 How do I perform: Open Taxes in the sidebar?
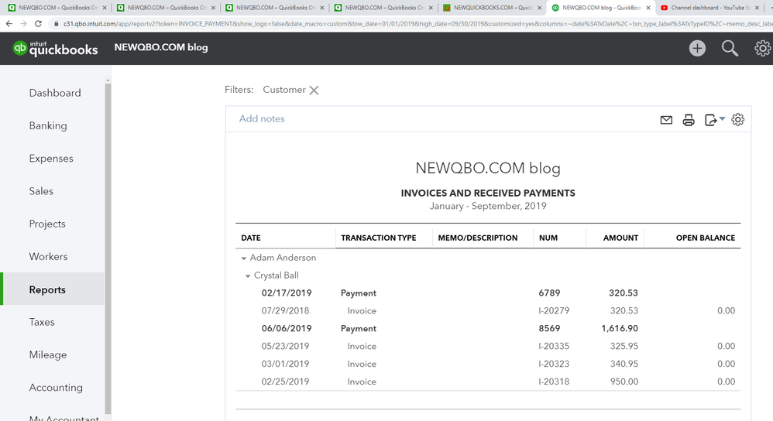[x=41, y=322]
